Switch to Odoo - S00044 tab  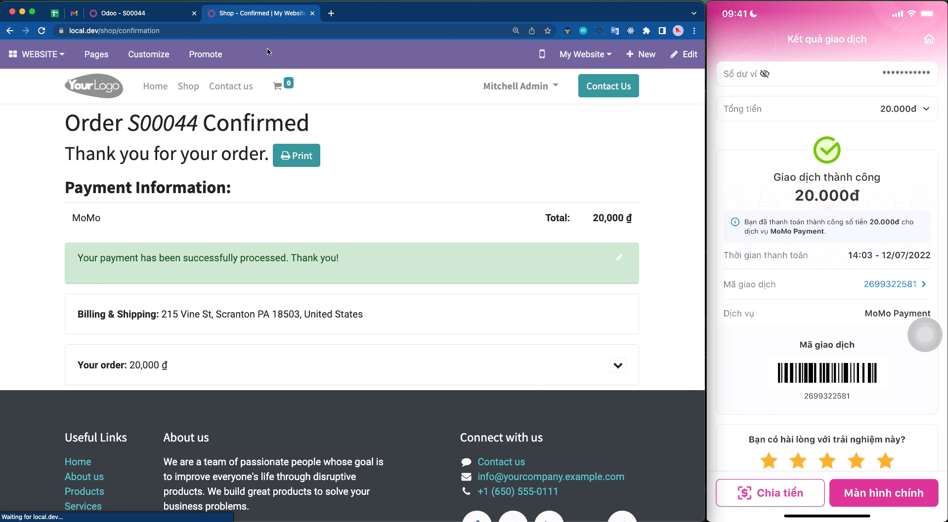(142, 13)
